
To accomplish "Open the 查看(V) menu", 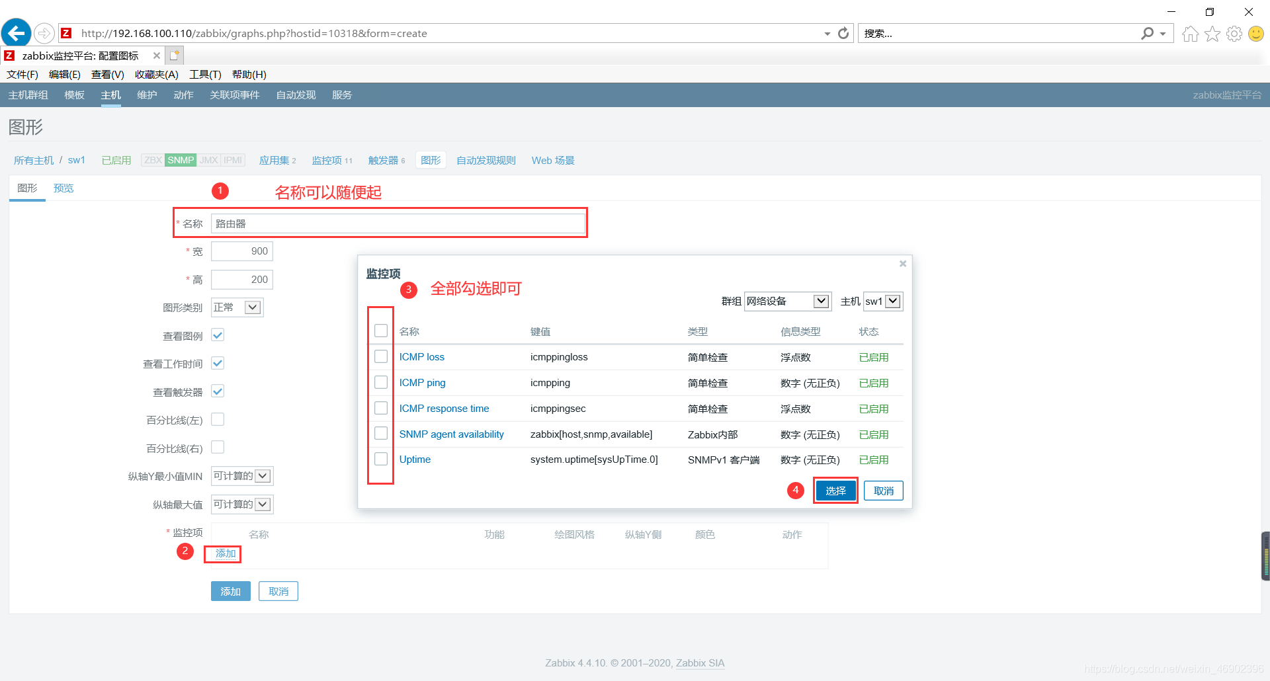I will point(108,75).
